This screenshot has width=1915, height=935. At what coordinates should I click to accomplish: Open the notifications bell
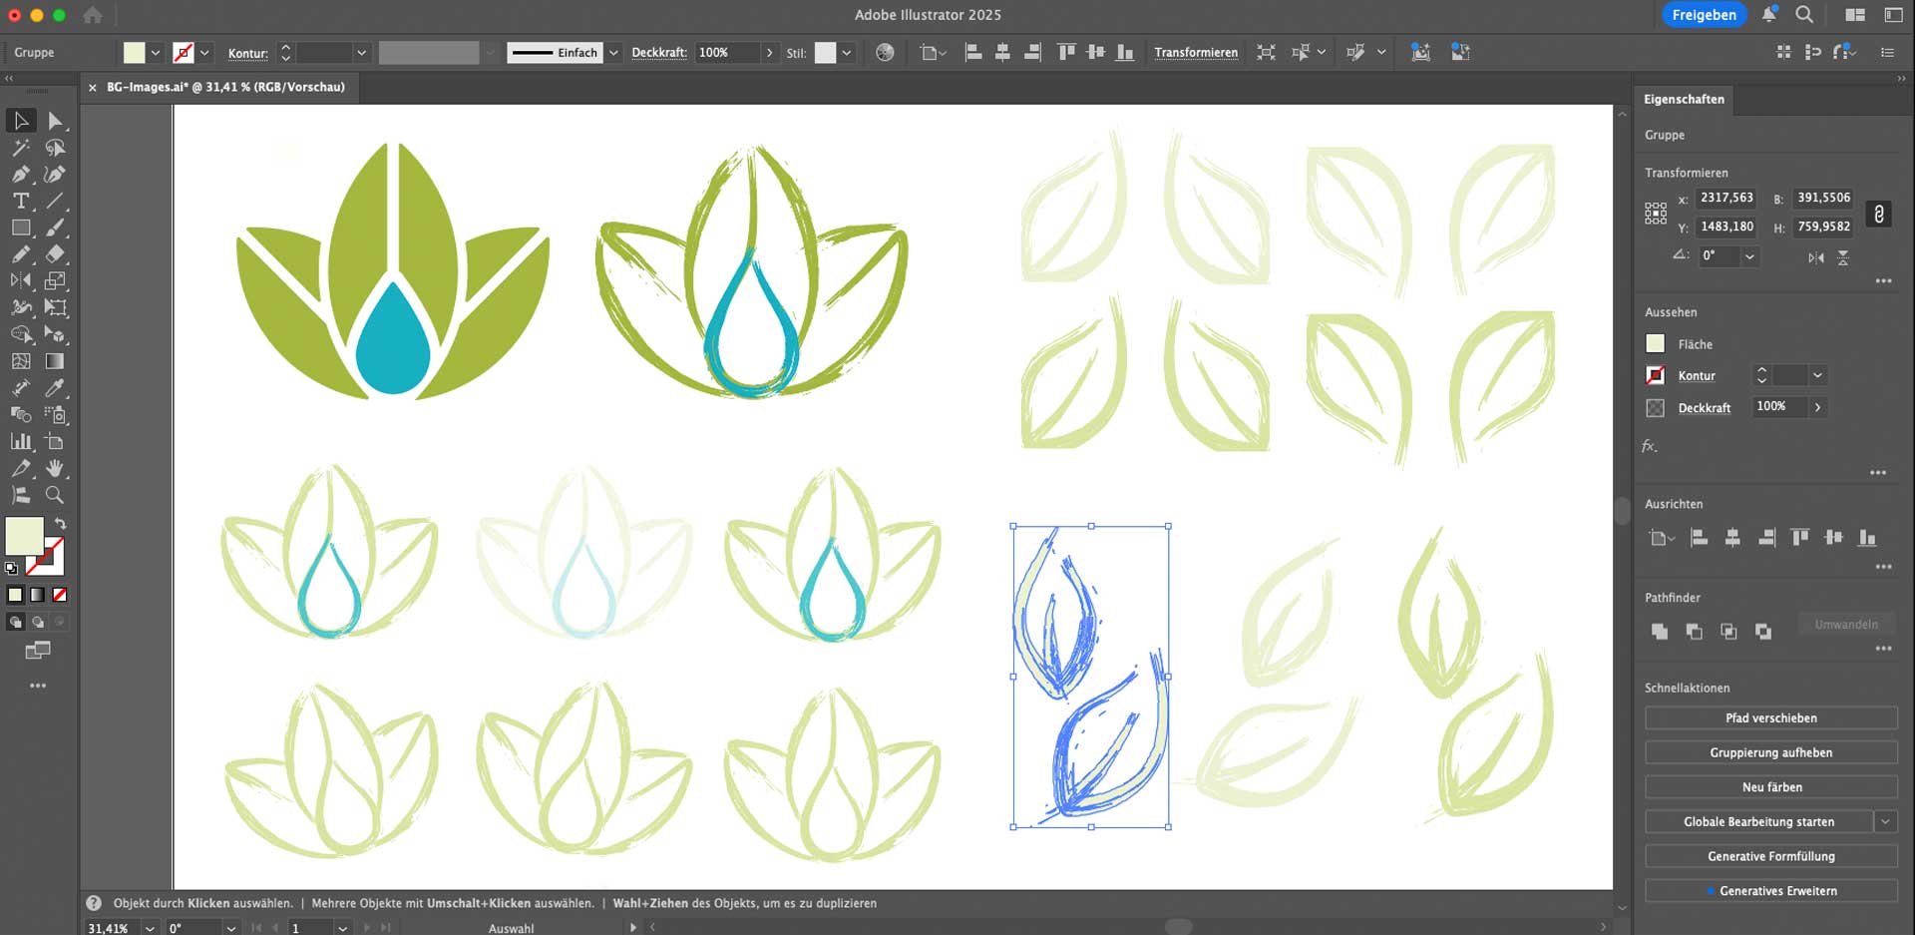tap(1768, 15)
